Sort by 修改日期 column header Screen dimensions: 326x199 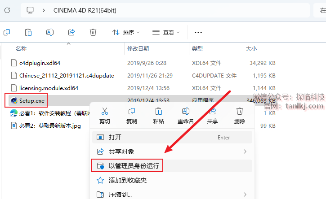click(x=138, y=49)
